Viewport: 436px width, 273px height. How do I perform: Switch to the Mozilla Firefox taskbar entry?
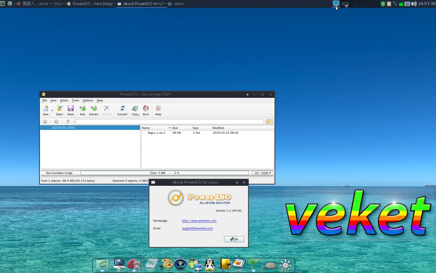point(41,4)
